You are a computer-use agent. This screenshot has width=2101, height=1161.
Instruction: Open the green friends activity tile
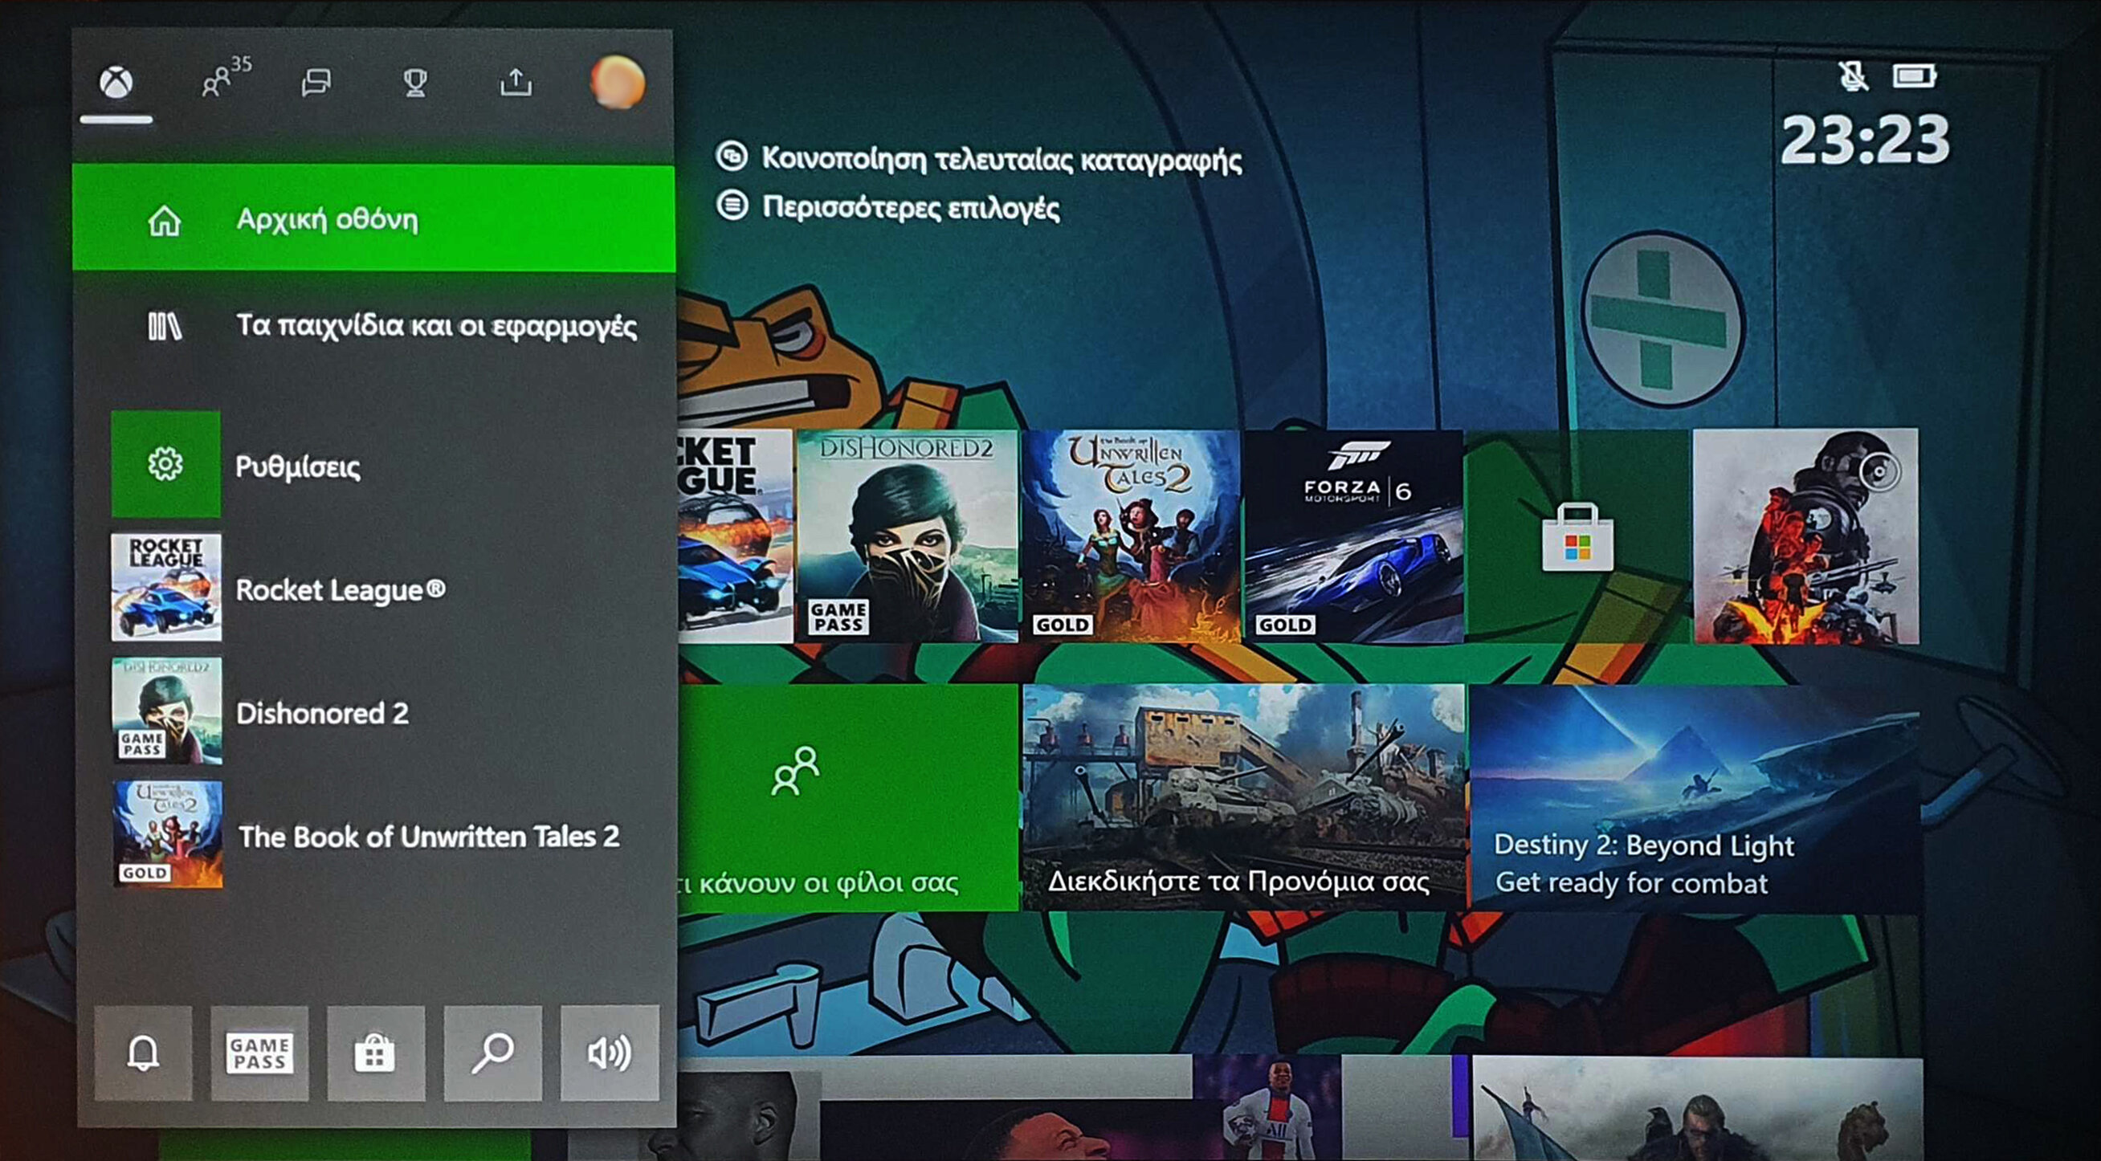(x=848, y=796)
